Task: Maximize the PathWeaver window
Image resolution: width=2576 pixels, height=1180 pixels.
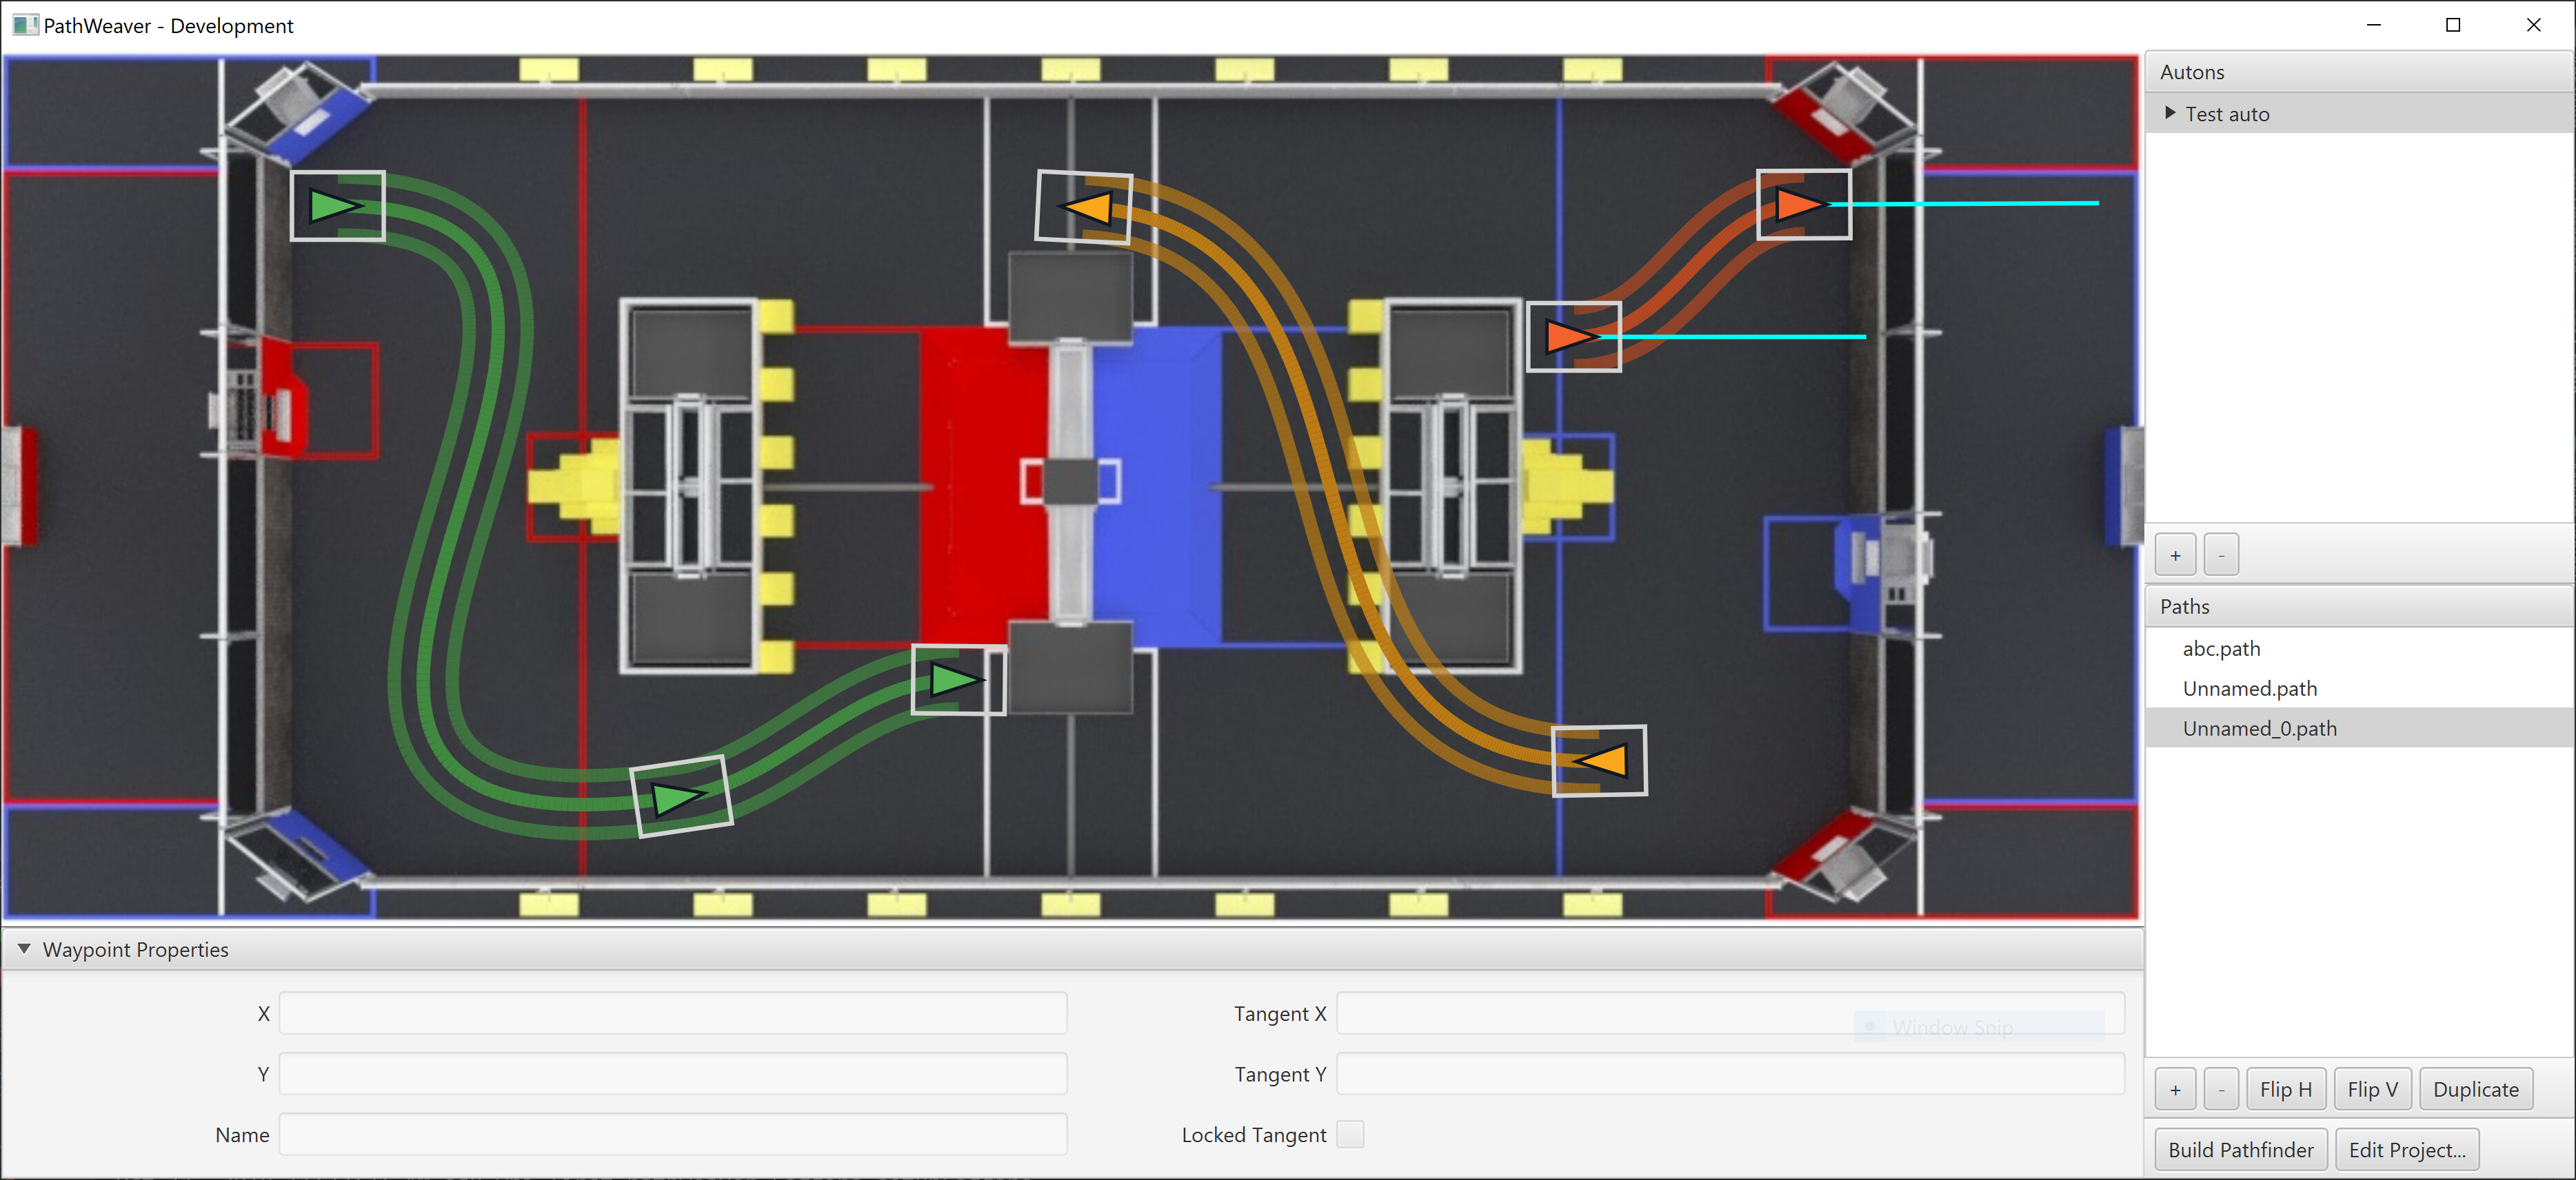Action: coord(2453,25)
